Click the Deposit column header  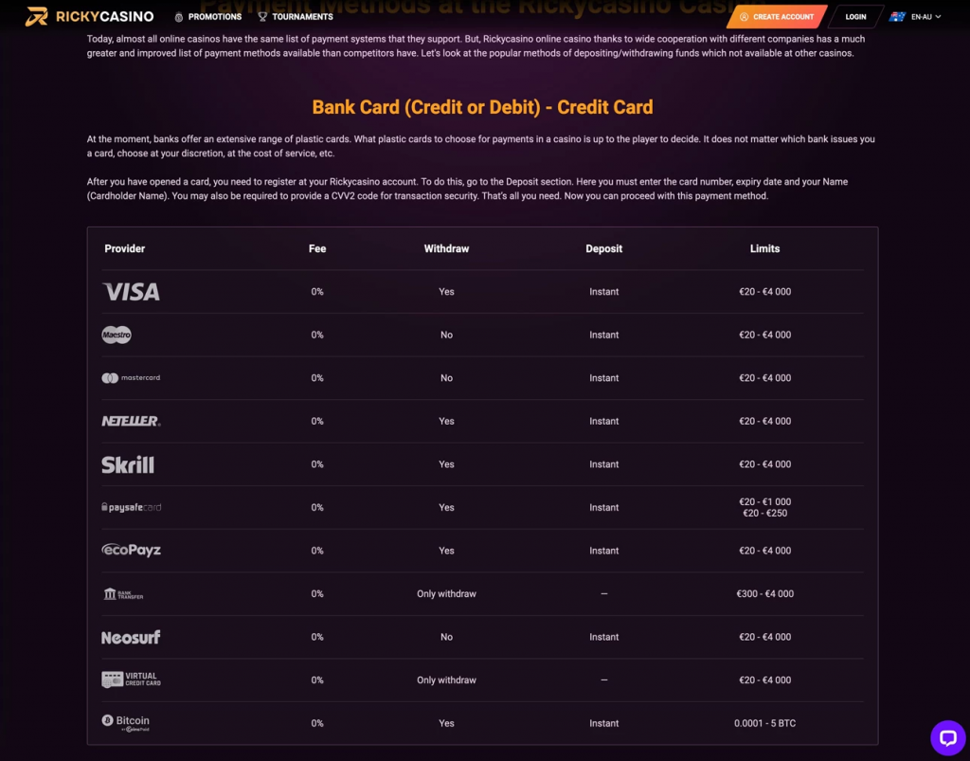pos(603,248)
